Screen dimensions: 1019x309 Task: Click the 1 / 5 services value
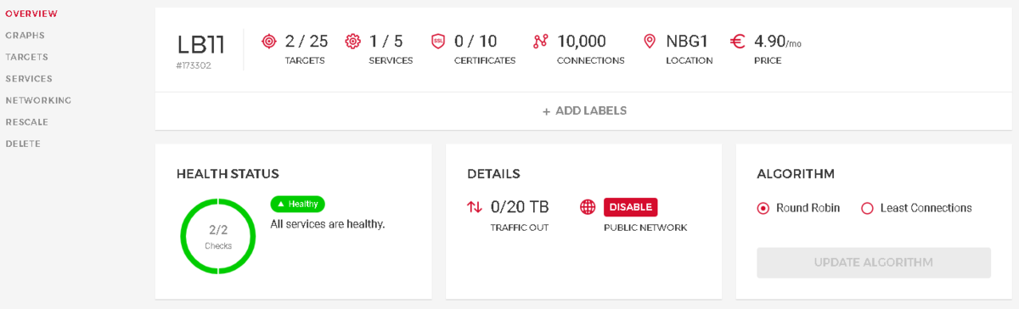click(x=386, y=41)
